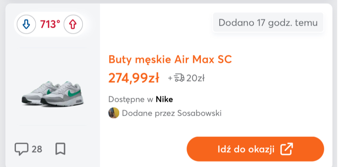
Task: Upvote the deal with red arrow
Action: click(73, 24)
